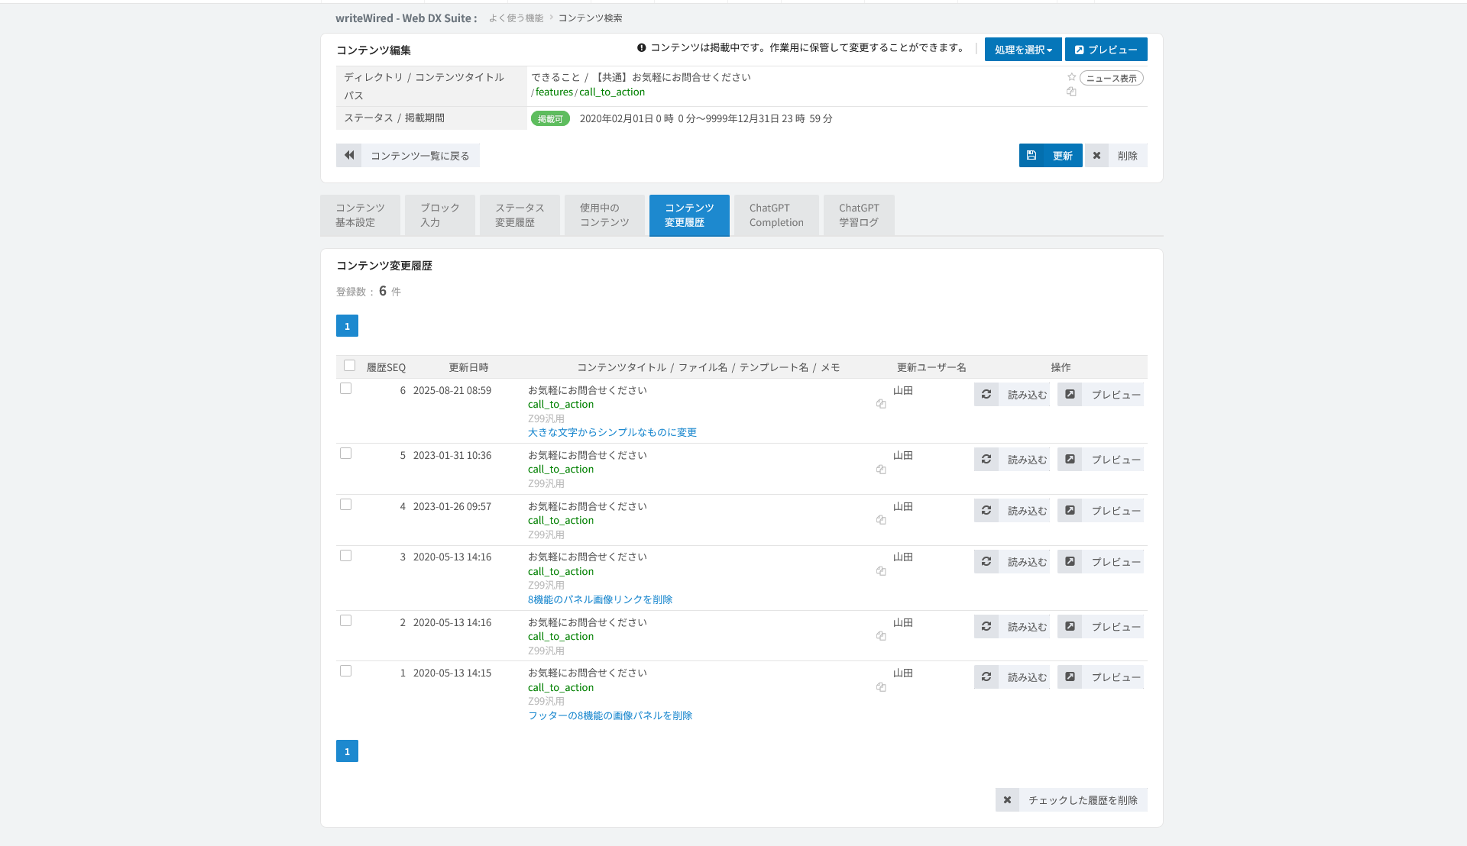Click the top pagination page 1 button
The width and height of the screenshot is (1467, 846).
pos(347,326)
